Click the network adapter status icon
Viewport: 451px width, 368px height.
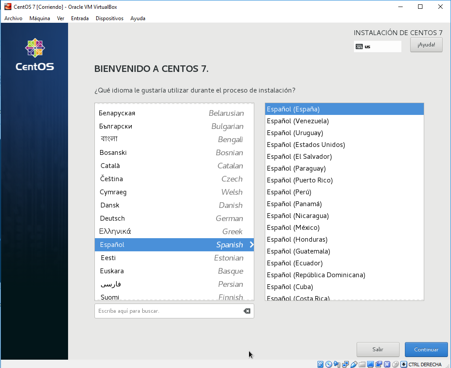pyautogui.click(x=346, y=364)
